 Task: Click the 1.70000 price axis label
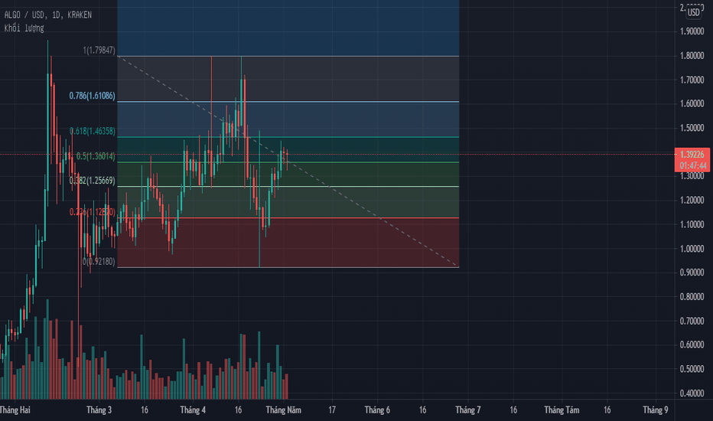pyautogui.click(x=692, y=80)
